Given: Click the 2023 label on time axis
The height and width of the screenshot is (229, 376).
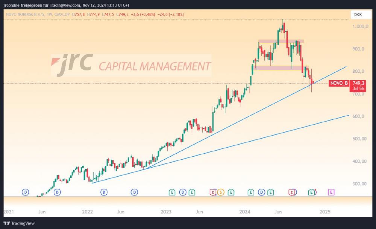Looking at the screenshot, I should (x=166, y=212).
